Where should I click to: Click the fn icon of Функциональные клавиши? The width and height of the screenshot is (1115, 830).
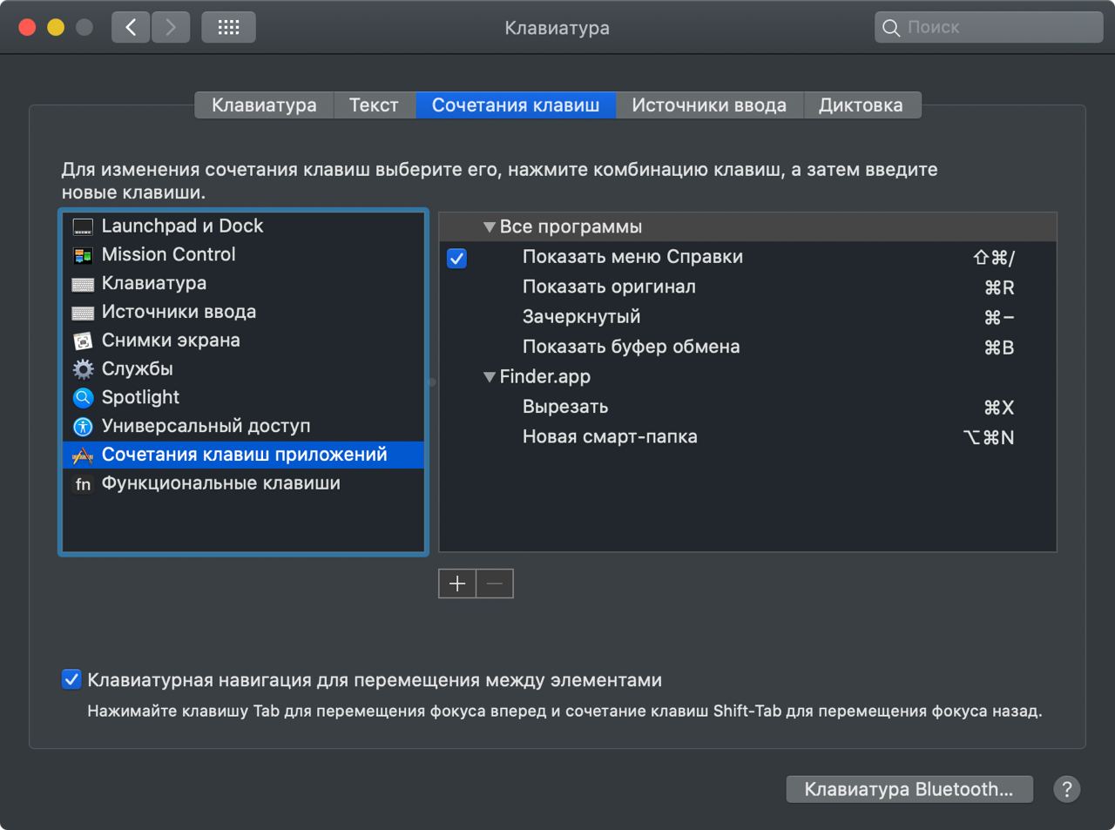pyautogui.click(x=83, y=484)
